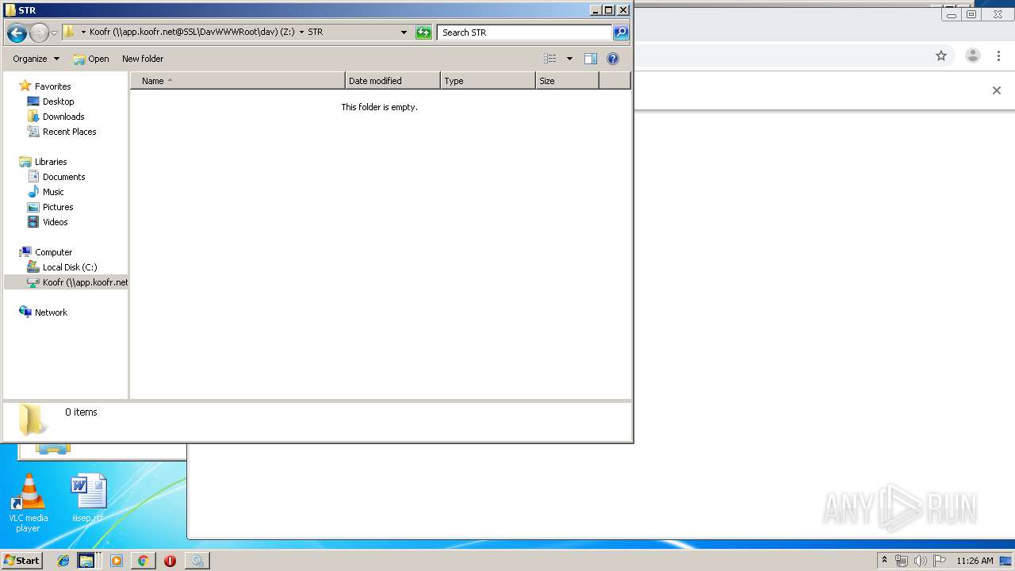
Task: Select Network in navigation pane
Action: [x=51, y=312]
